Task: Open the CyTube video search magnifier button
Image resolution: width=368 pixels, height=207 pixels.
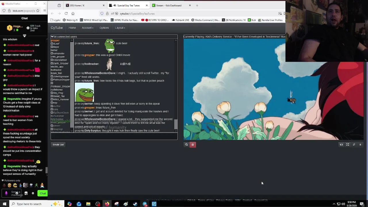Action: [186, 145]
